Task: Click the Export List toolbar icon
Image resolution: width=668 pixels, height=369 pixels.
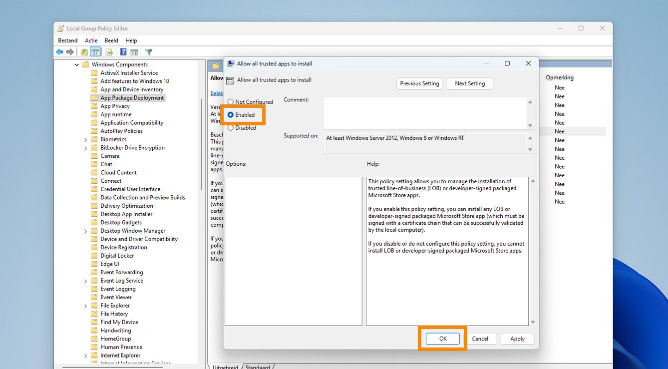Action: tap(109, 52)
